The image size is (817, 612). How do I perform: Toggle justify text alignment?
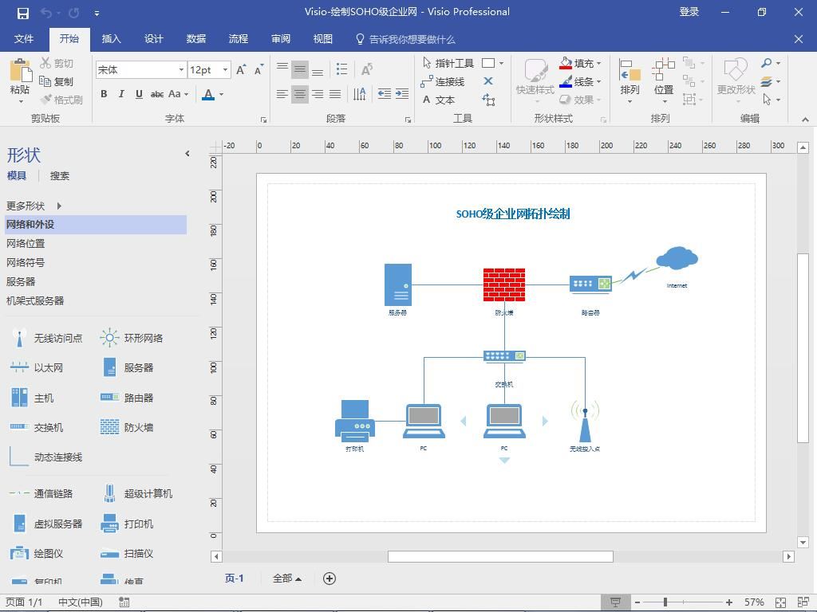click(335, 94)
